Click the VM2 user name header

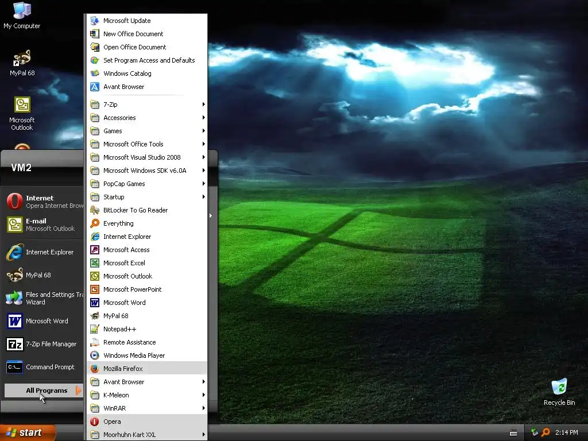click(21, 167)
